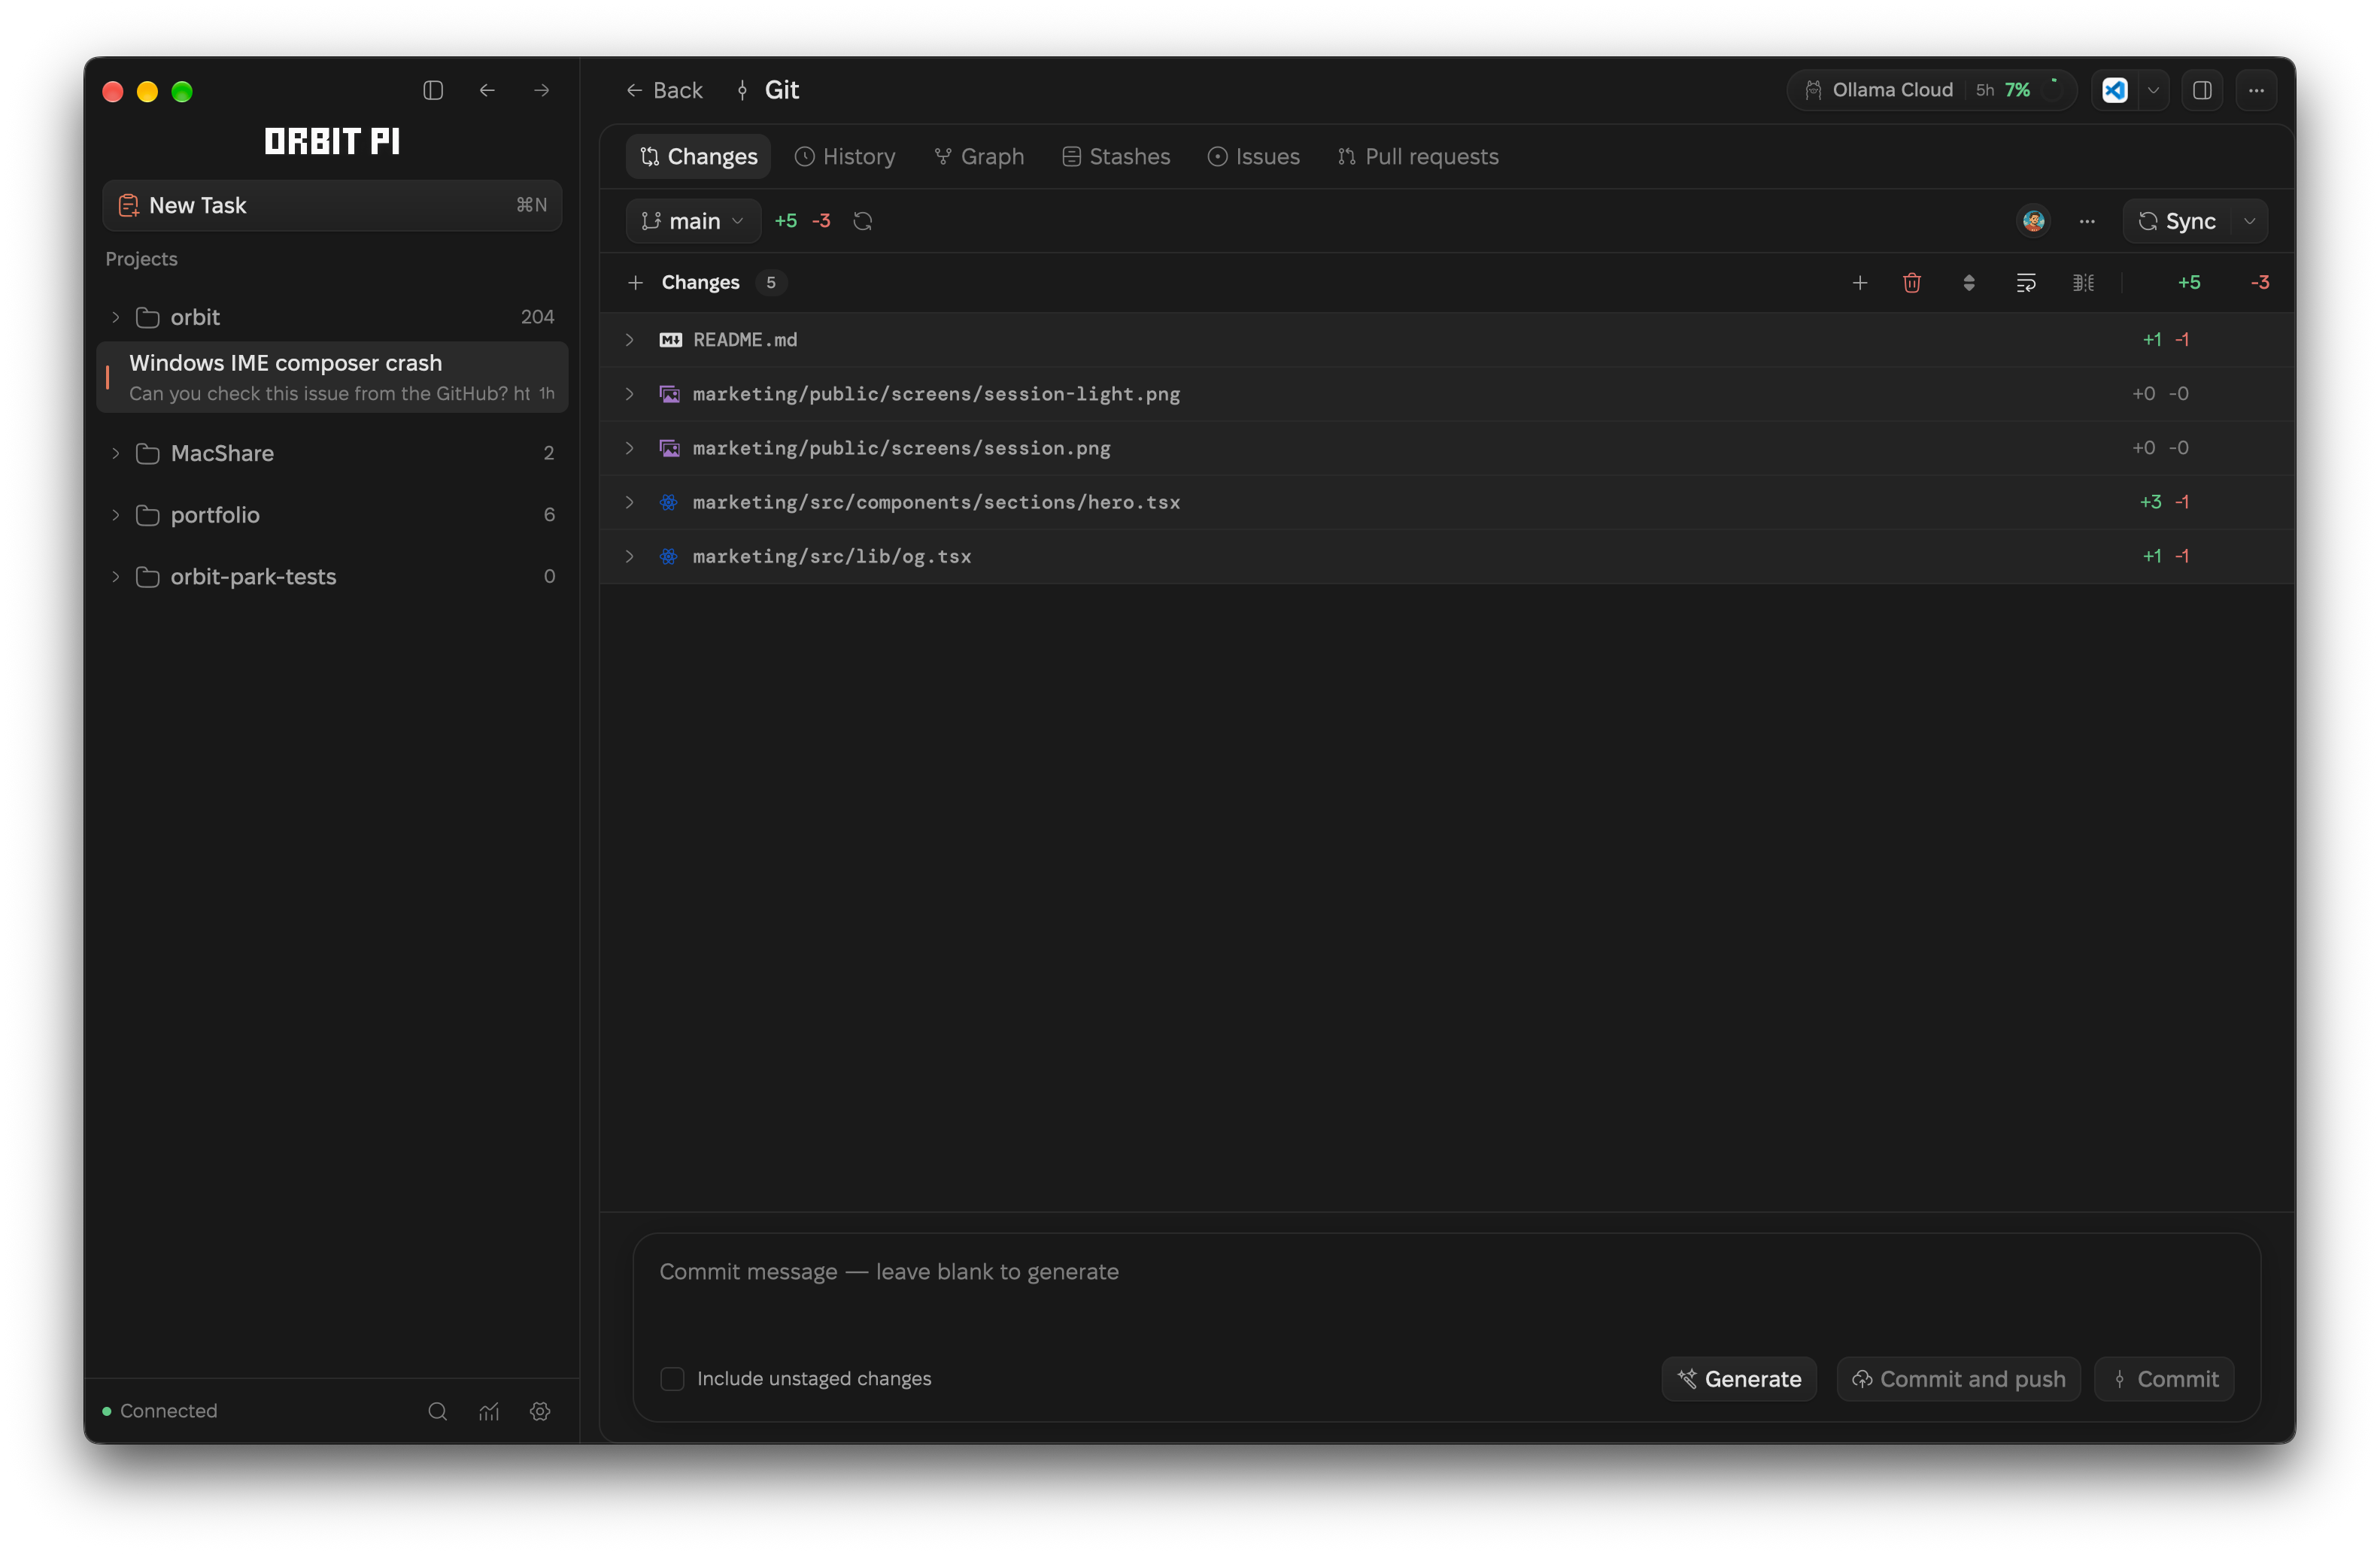The image size is (2380, 1555).
Task: Open the editor chooser dropdown arrow
Action: [2153, 90]
